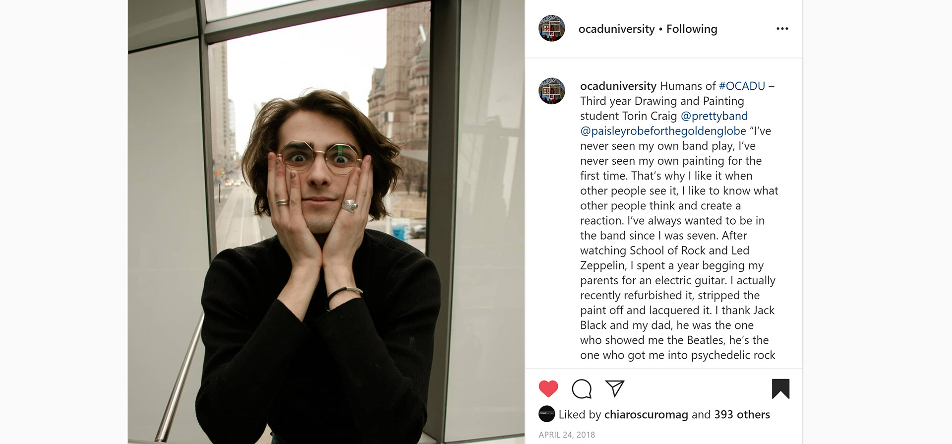Visit the @prettyband mention
Screen dimensions: 952x444
(714, 116)
